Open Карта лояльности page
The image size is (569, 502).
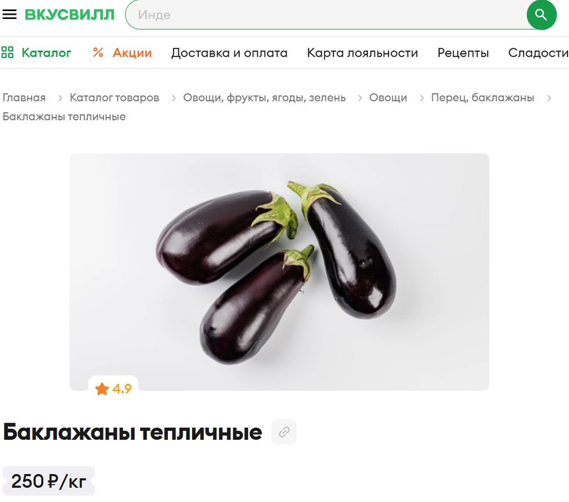point(362,53)
